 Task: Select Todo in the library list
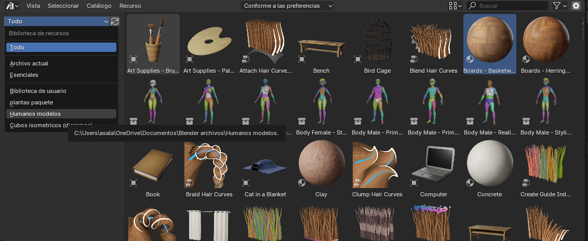click(x=61, y=47)
